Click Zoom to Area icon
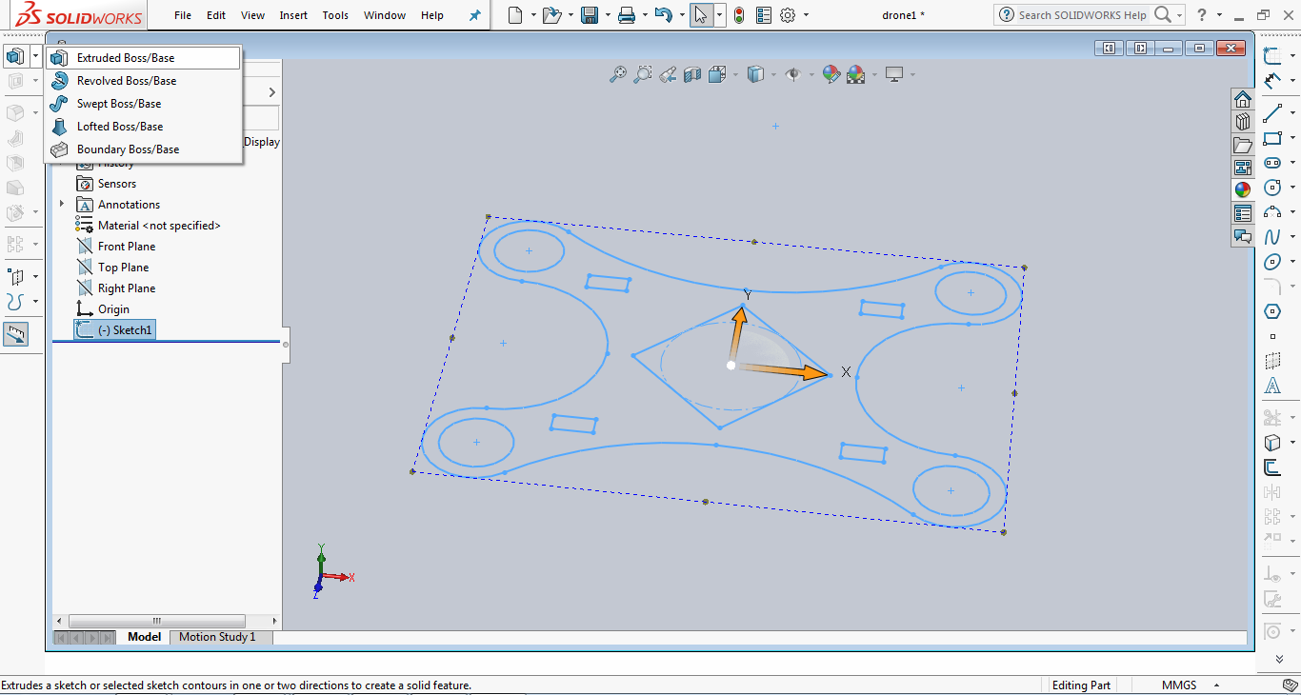 [x=643, y=74]
